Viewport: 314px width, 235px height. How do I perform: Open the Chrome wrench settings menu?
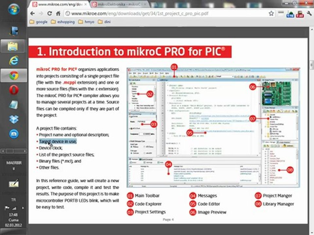[x=309, y=13]
